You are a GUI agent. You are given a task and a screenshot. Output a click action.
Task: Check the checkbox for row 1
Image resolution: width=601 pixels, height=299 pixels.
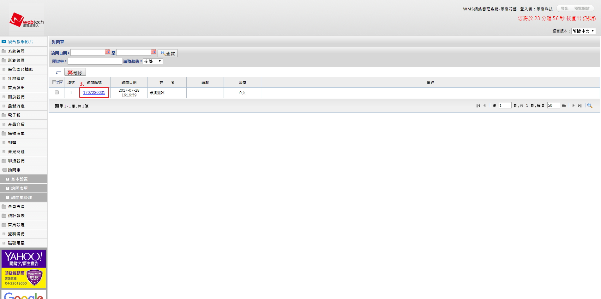tap(57, 92)
